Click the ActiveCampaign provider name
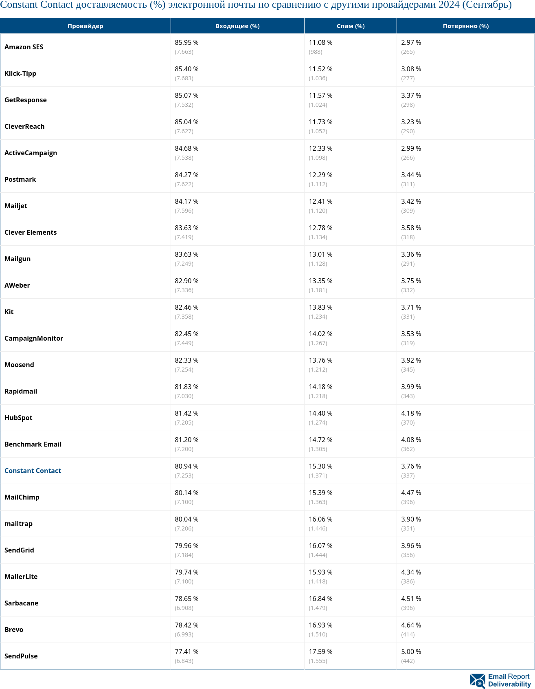 [x=31, y=153]
